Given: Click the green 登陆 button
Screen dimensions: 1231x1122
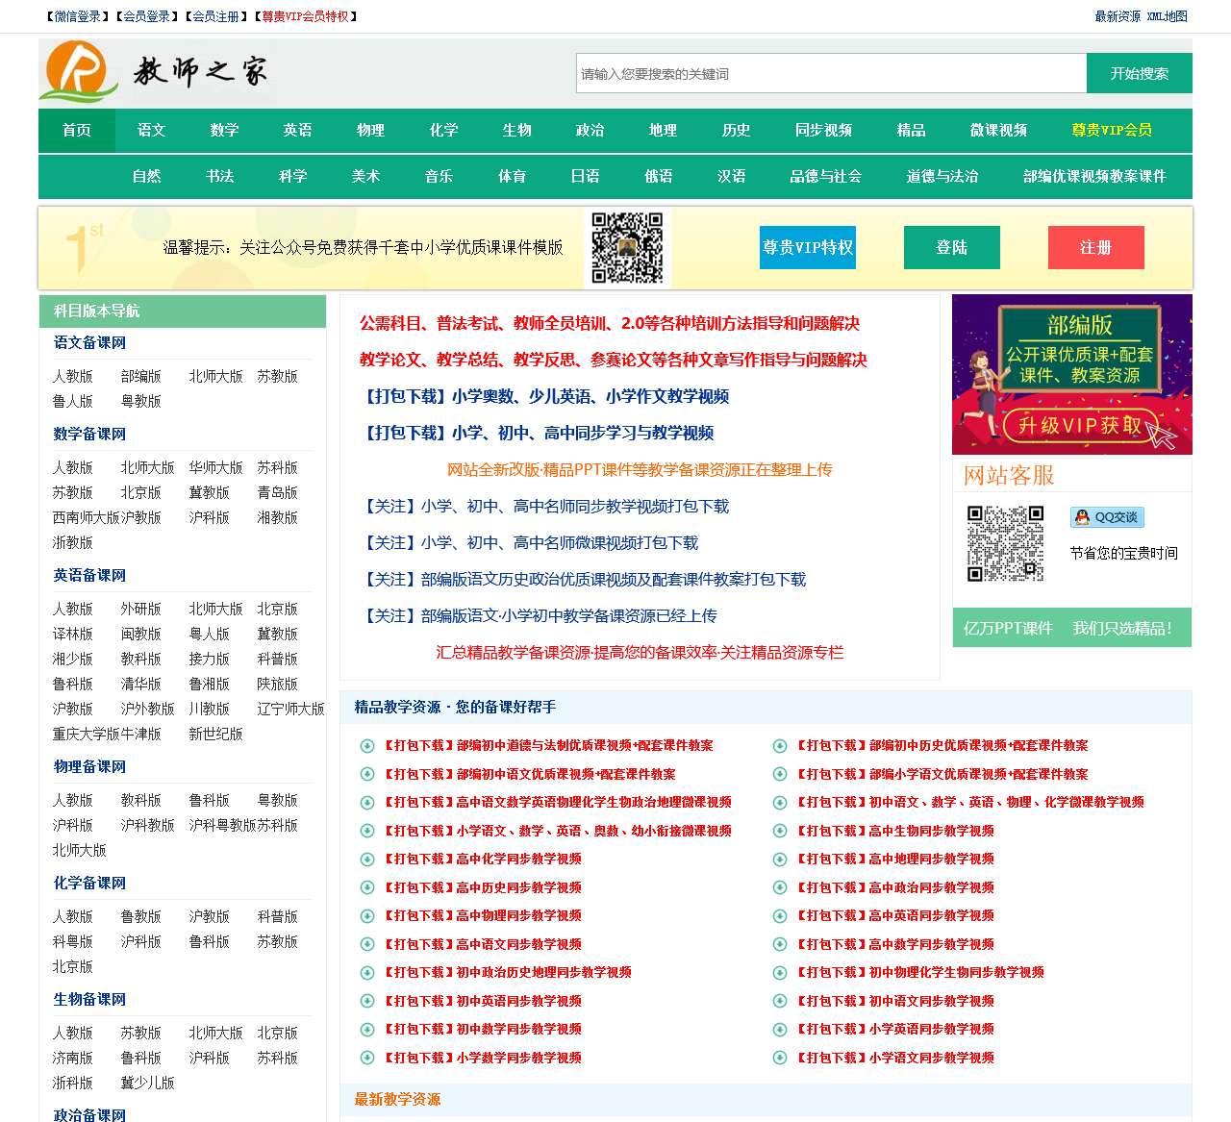Looking at the screenshot, I should (x=951, y=248).
